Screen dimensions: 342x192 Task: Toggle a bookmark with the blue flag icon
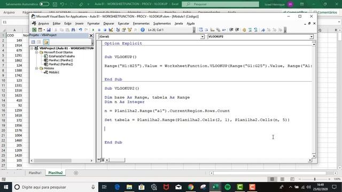[263, 30]
